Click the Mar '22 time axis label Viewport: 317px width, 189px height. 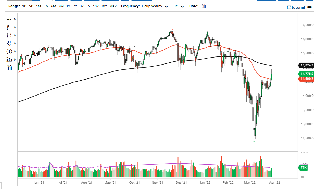pos(250,182)
